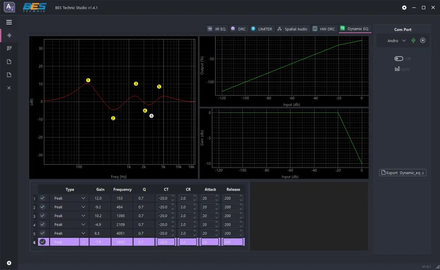Click the green USB connect icon
Image resolution: width=440 pixels, height=270 pixels.
pyautogui.click(x=413, y=41)
